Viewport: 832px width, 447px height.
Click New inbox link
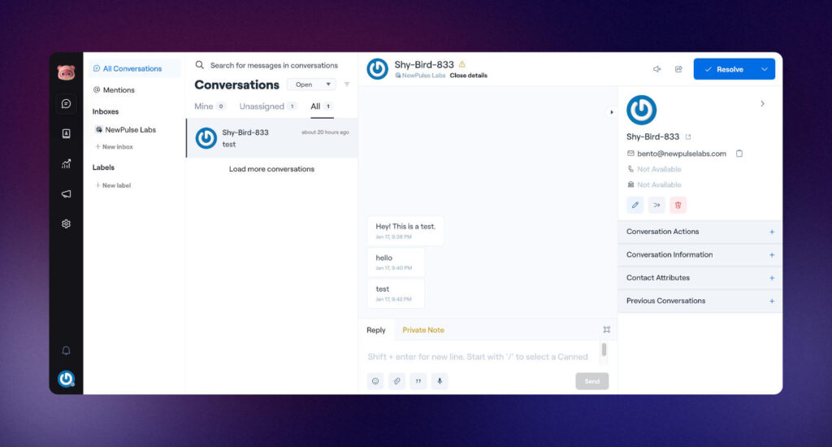point(114,146)
